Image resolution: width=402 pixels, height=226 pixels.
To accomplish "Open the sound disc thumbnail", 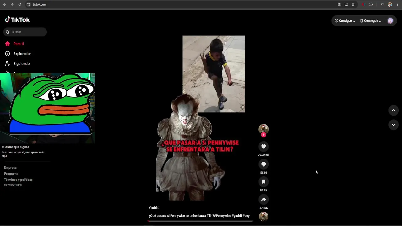I will point(263,217).
